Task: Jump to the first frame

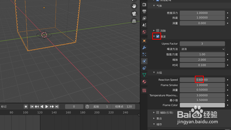Action: [32, 106]
